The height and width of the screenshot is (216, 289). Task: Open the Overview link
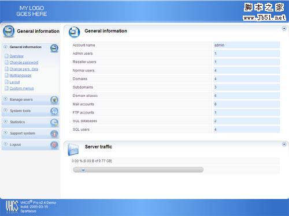click(x=17, y=56)
